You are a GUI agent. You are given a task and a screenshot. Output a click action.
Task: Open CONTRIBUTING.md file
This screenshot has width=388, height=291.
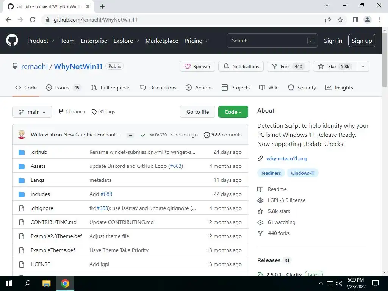53,222
